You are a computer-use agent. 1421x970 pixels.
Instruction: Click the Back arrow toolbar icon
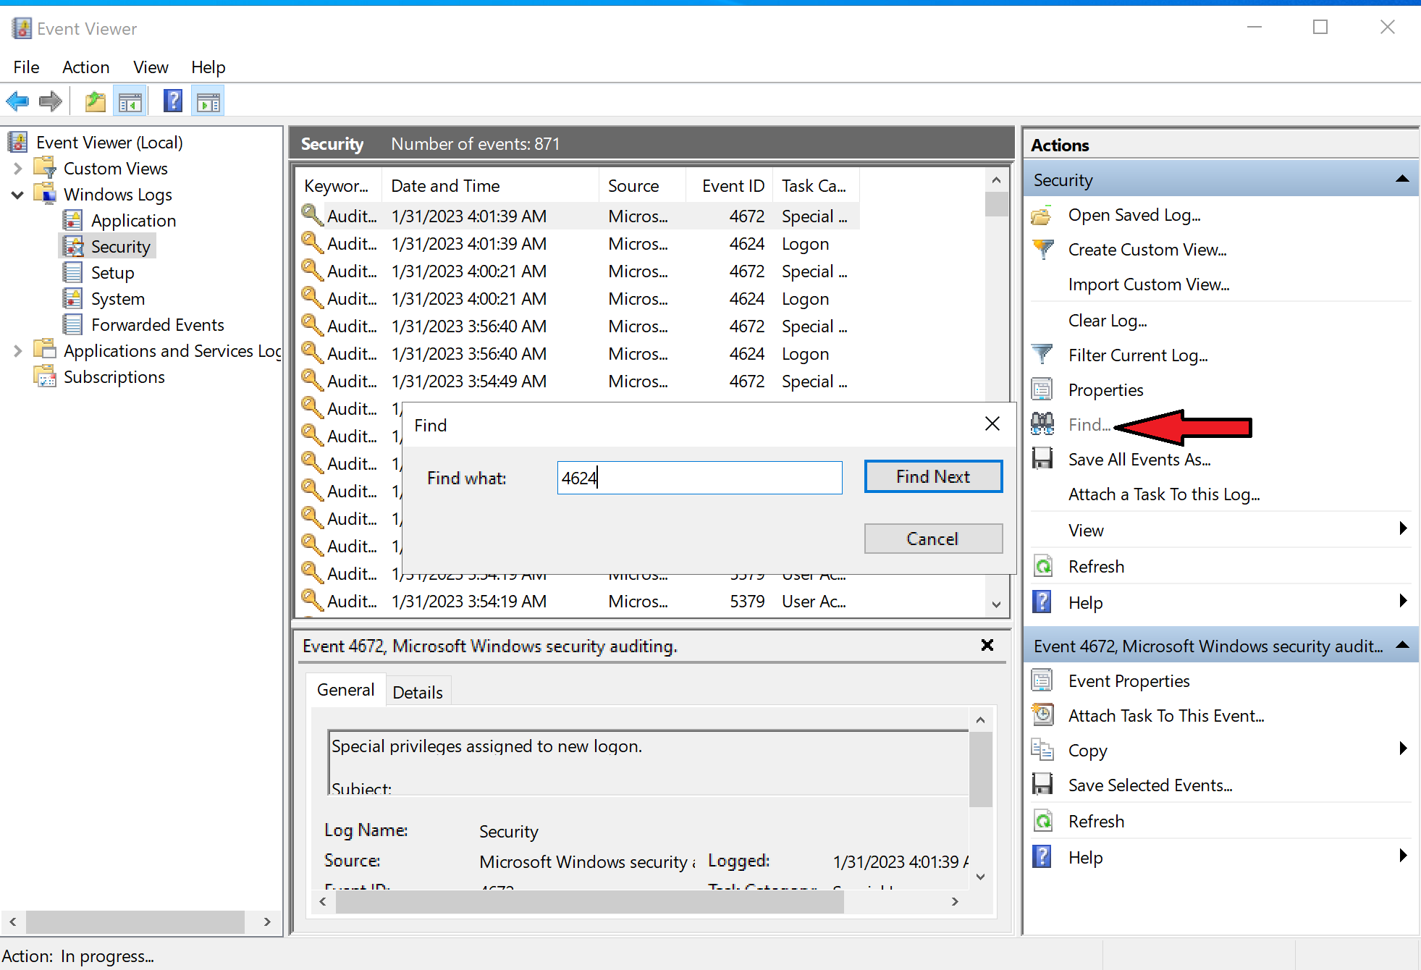tap(17, 101)
